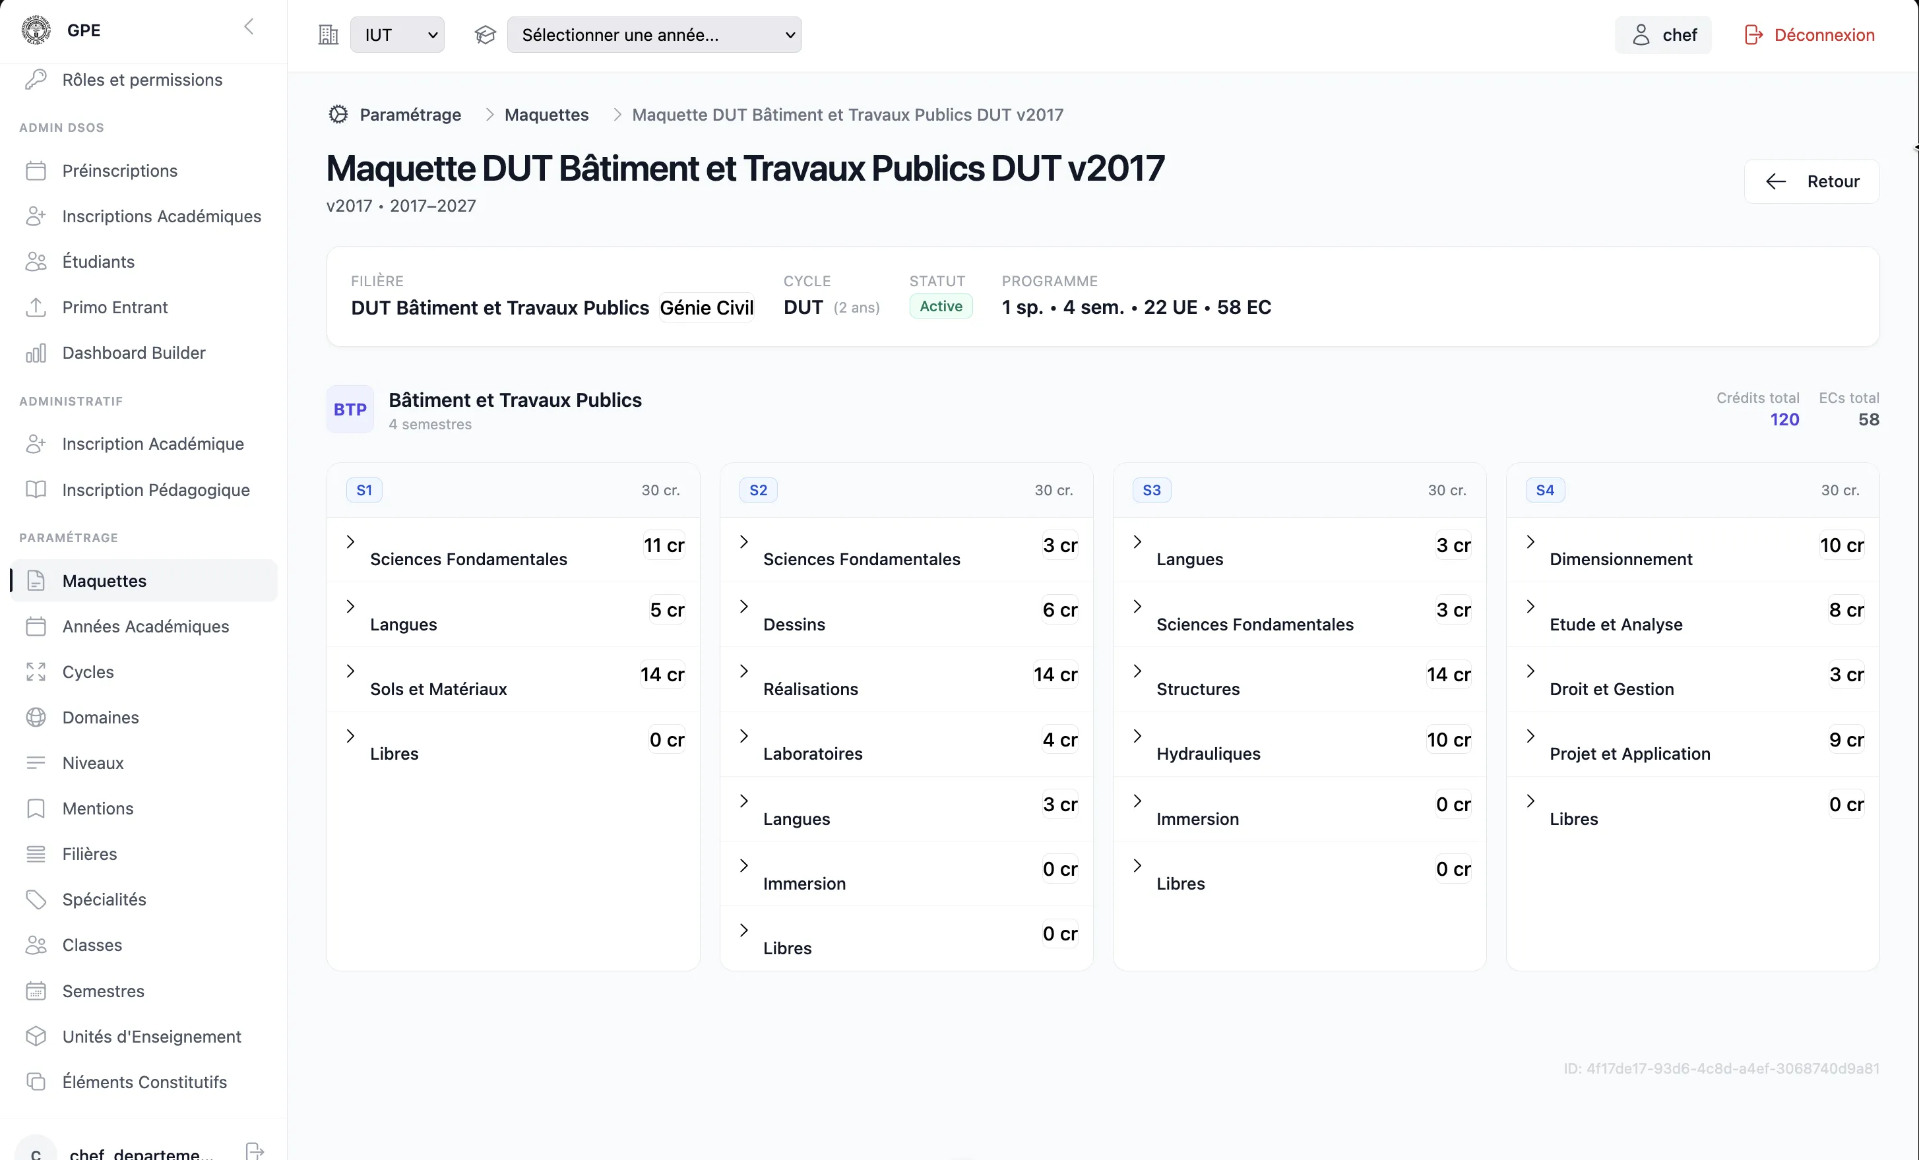The image size is (1919, 1160).
Task: Click the Niveaux lines icon
Action: (36, 763)
